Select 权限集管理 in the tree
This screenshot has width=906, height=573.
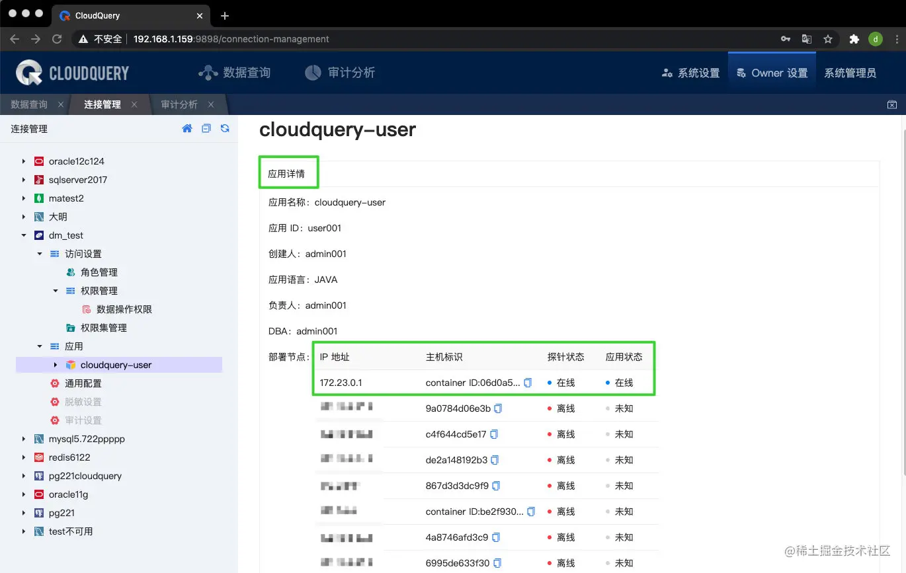tap(104, 328)
